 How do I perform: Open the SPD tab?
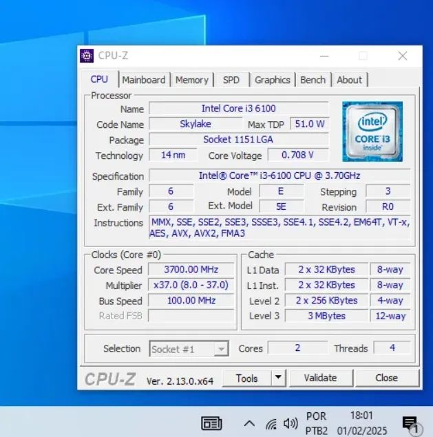(x=231, y=80)
